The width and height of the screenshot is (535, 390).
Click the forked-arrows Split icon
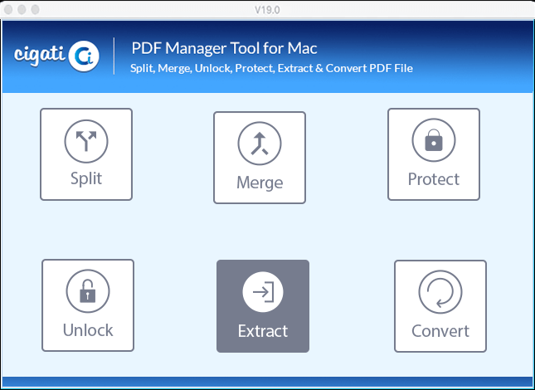[86, 141]
